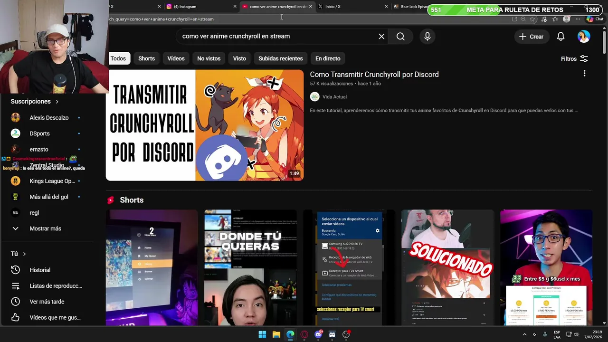The width and height of the screenshot is (608, 342).
Task: Open the Windows Start menu
Action: [x=262, y=334]
